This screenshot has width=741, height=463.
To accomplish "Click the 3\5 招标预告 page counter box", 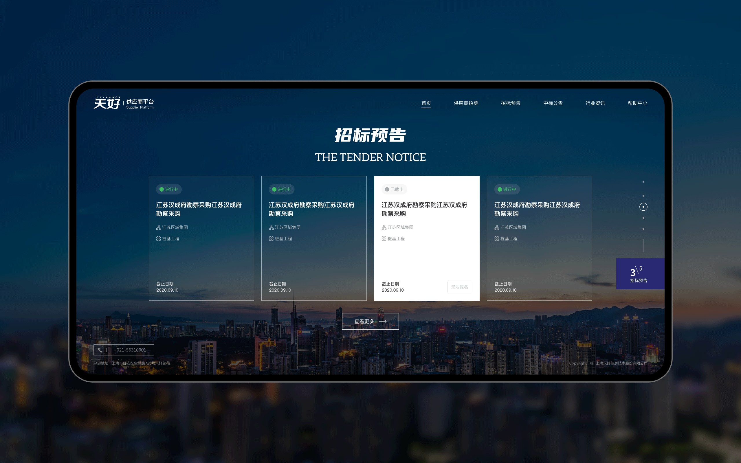I will 640,274.
